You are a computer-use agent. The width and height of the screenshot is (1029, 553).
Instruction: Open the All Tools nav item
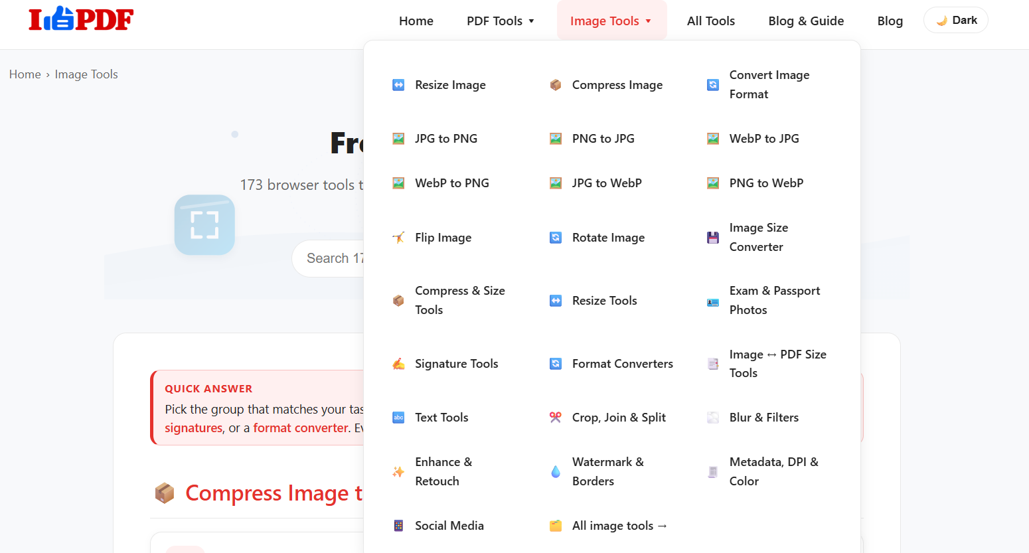click(711, 21)
